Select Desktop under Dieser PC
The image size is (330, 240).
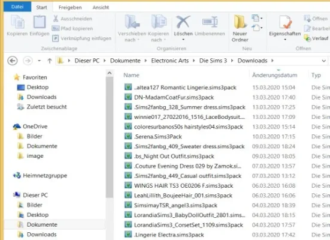coord(33,215)
